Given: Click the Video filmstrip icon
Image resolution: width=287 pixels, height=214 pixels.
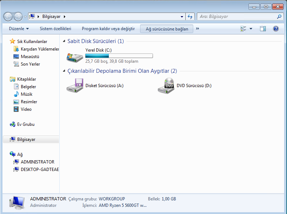Looking at the screenshot, I should [16, 109].
